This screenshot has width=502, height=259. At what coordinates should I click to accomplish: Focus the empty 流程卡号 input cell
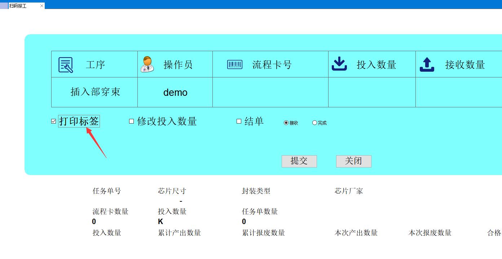tap(270, 92)
